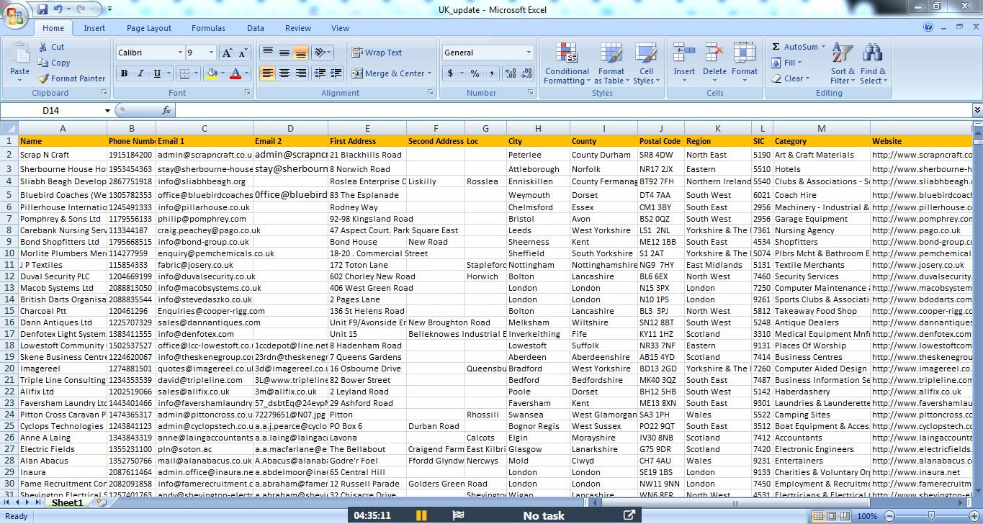
Task: Expand the formula bar
Action: point(977,110)
